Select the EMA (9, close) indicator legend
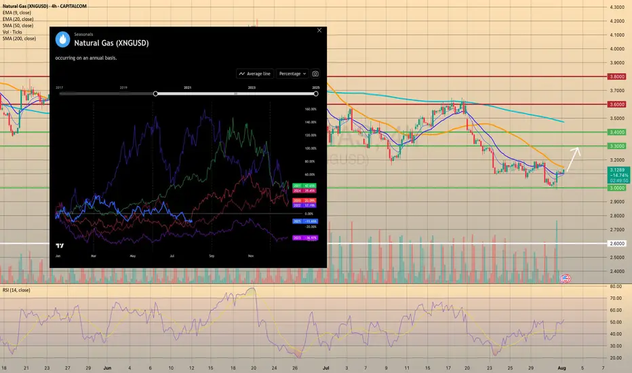 [16, 12]
